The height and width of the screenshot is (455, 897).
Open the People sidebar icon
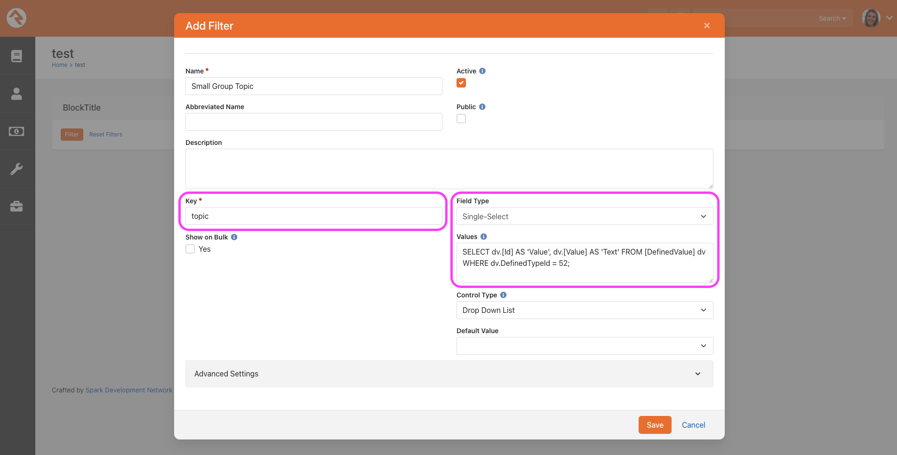[16, 94]
